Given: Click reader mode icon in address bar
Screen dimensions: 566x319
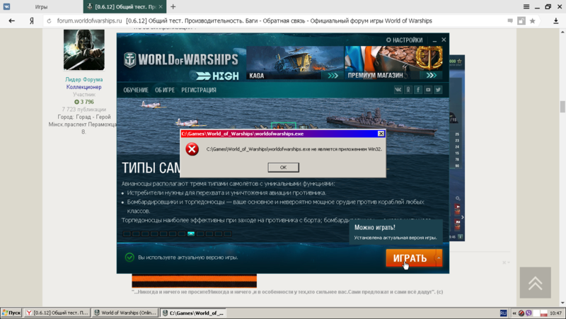Looking at the screenshot, I should pyautogui.click(x=521, y=21).
